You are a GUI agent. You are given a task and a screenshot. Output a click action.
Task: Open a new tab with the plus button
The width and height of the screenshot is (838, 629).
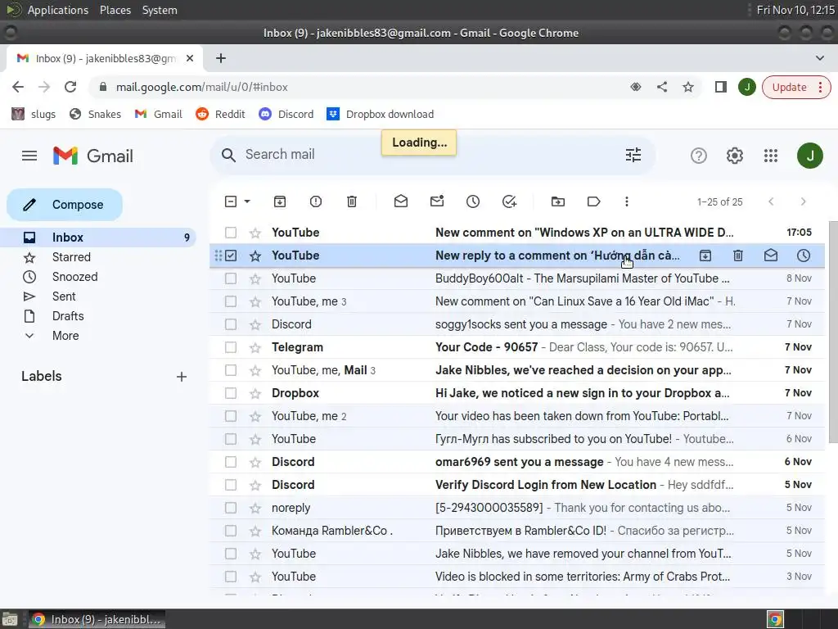pyautogui.click(x=221, y=58)
